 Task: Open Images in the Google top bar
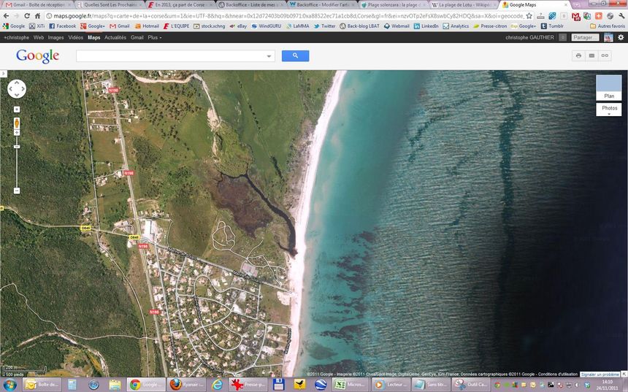tap(55, 37)
